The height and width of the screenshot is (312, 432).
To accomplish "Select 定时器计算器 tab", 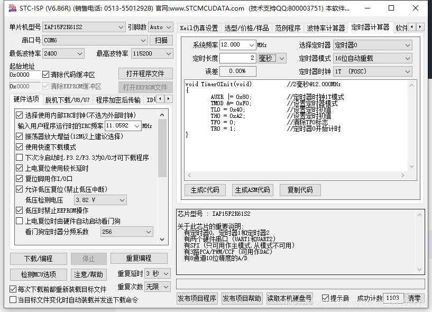I will coord(370,27).
